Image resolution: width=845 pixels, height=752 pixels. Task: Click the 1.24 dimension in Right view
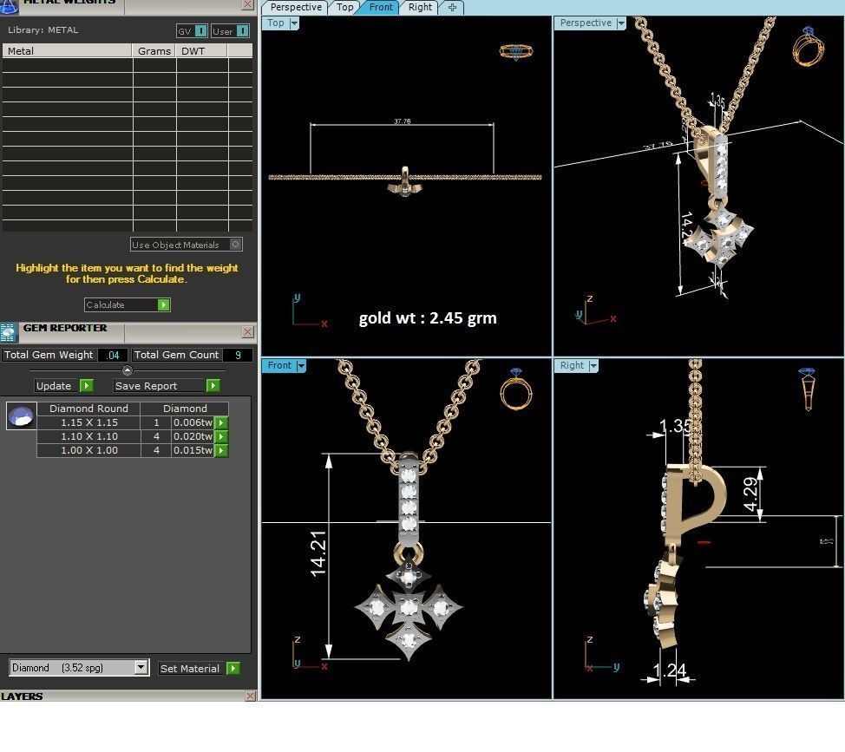click(670, 670)
